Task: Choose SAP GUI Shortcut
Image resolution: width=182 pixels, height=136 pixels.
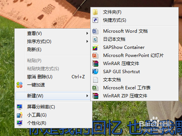Action: 134,72
